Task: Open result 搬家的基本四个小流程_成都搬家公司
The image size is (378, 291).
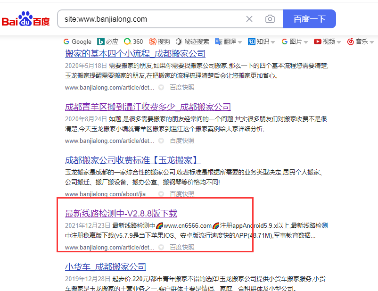Action: click(135, 54)
